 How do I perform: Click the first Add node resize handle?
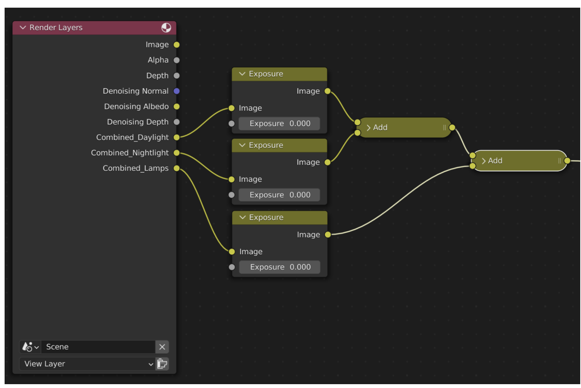444,128
